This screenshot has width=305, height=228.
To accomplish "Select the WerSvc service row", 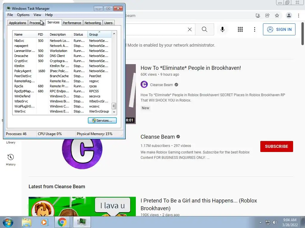I will (x=62, y=111).
